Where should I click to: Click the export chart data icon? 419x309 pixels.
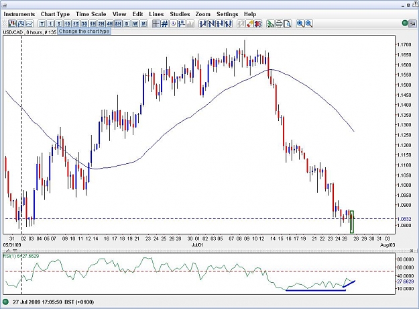click(270, 24)
